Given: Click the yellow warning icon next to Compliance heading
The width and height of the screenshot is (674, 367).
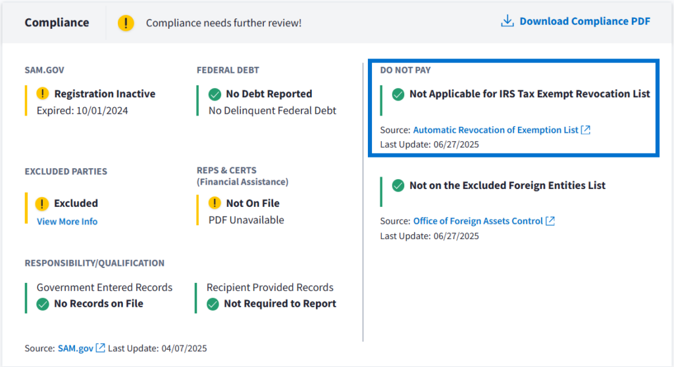Looking at the screenshot, I should [126, 23].
